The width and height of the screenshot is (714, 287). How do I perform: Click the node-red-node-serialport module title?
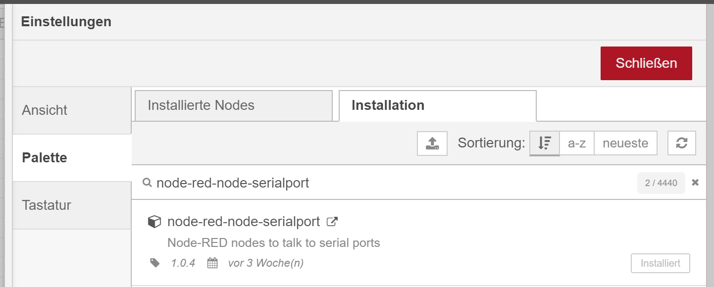point(244,222)
